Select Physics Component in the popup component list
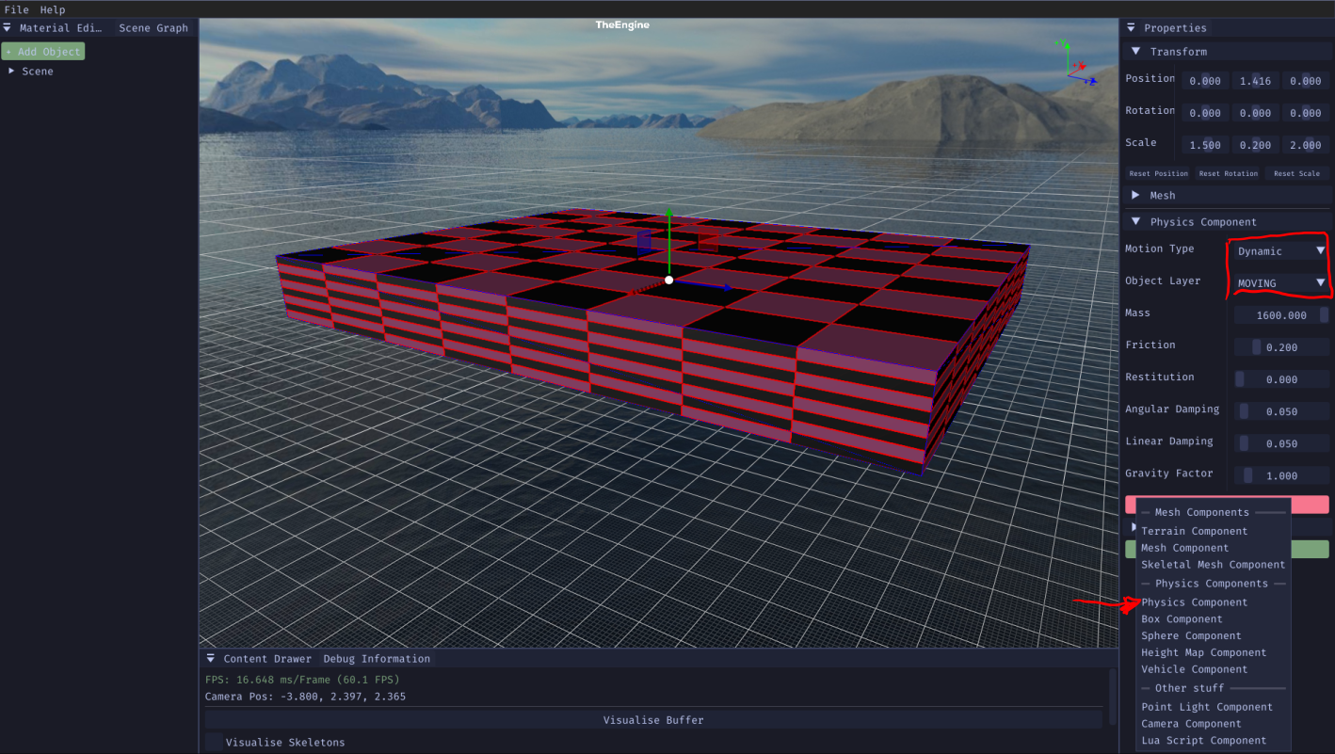This screenshot has height=754, width=1335. (1194, 602)
